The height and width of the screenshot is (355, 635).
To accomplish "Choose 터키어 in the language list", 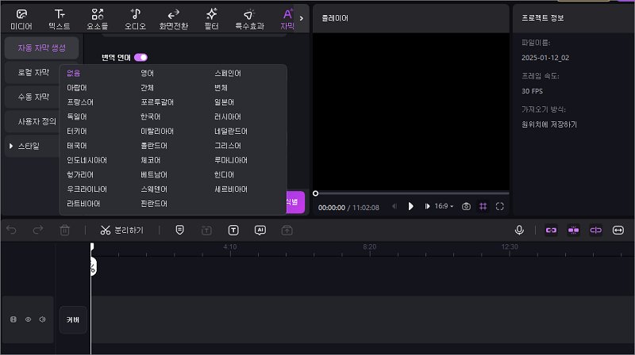I will pyautogui.click(x=76, y=131).
